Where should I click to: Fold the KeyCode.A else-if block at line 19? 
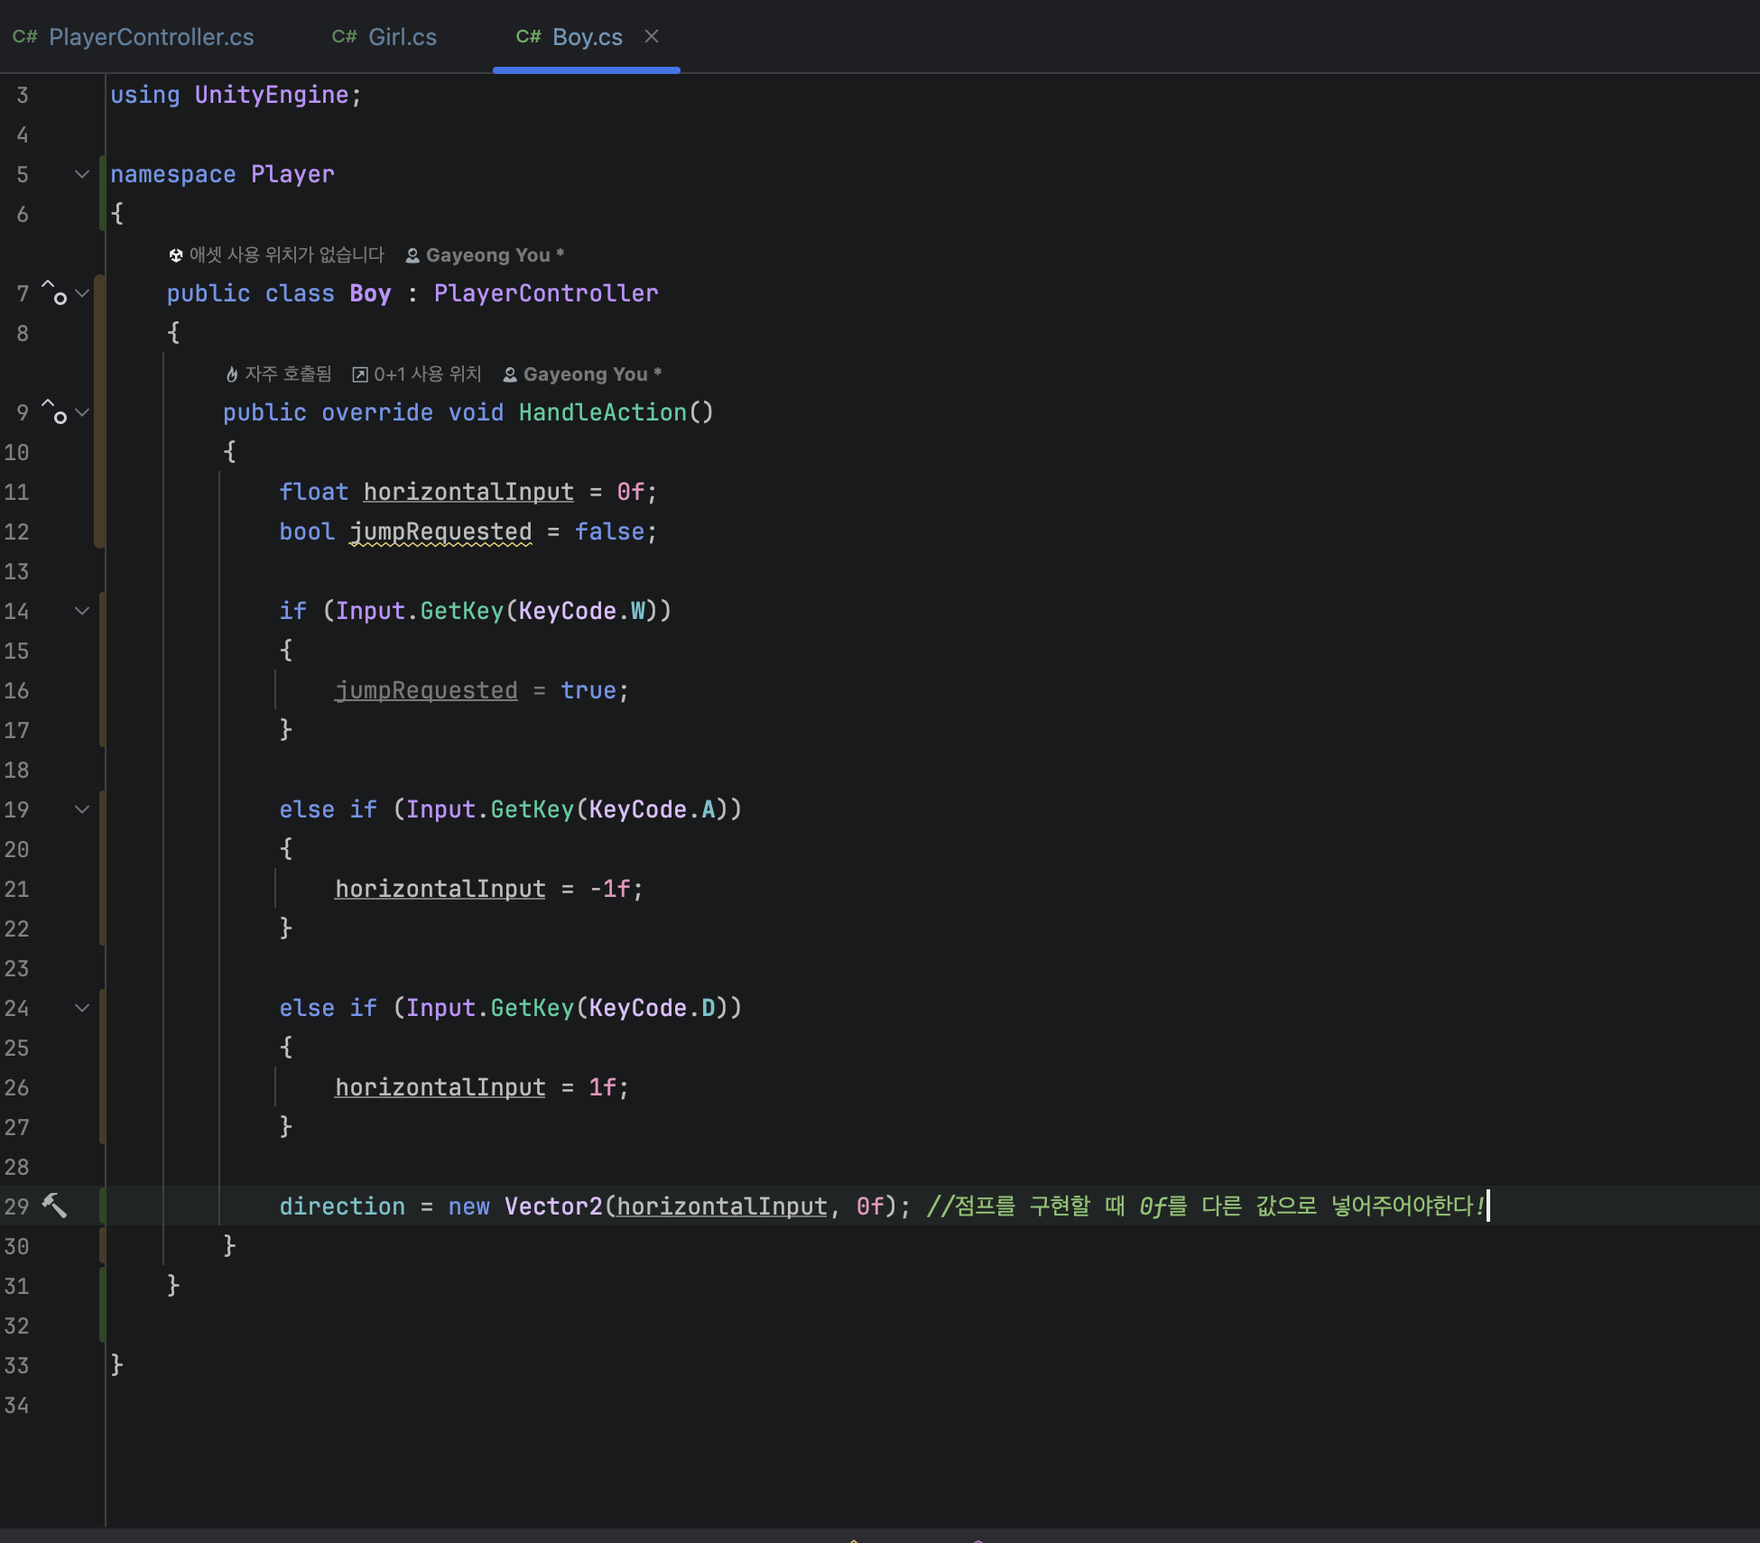pyautogui.click(x=82, y=809)
